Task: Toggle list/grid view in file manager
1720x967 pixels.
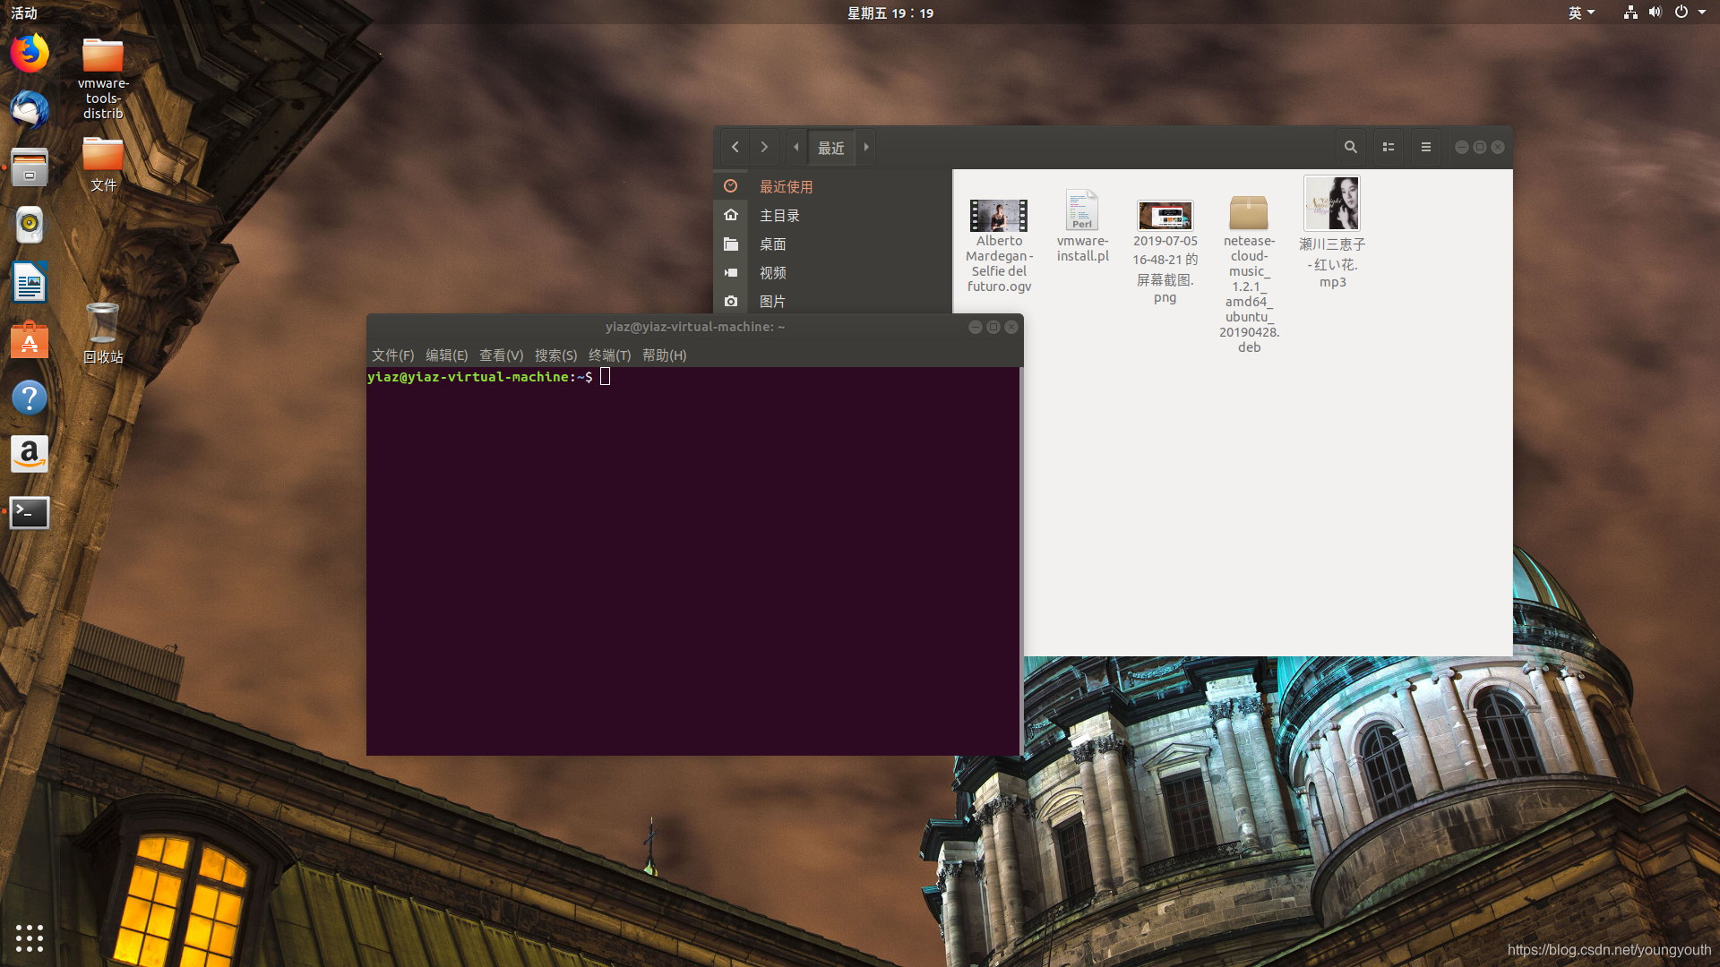Action: [x=1389, y=147]
